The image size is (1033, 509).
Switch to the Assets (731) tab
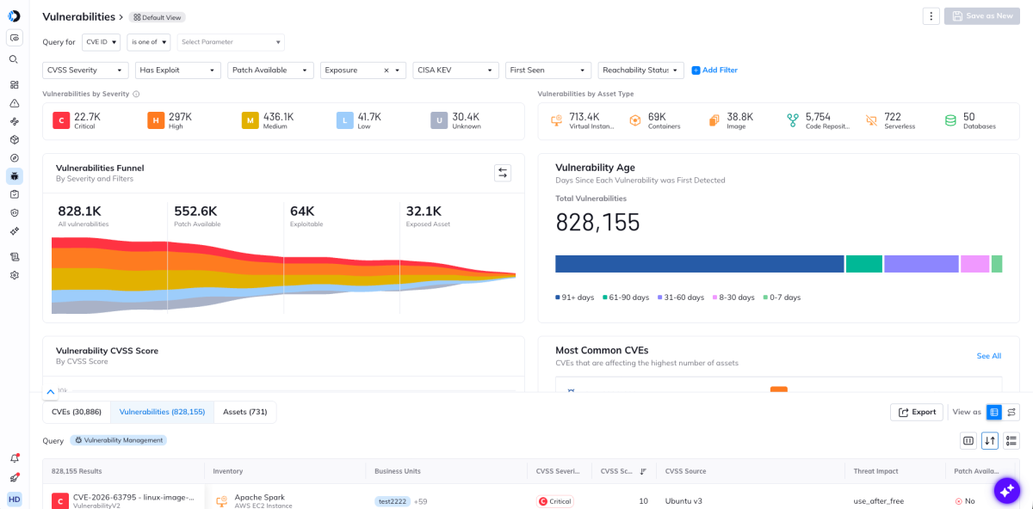[x=245, y=412]
